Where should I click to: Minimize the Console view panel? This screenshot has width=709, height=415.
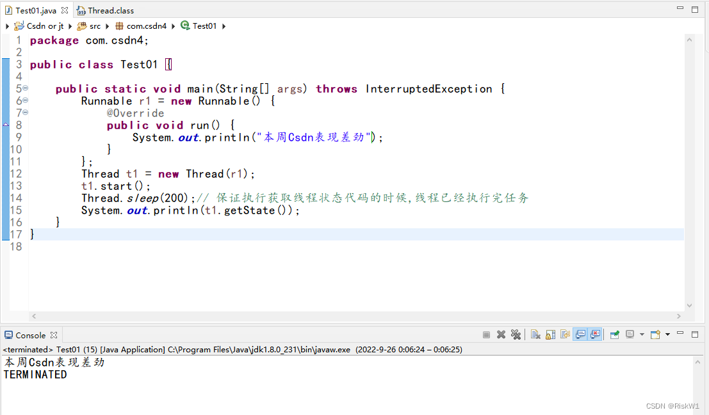pyautogui.click(x=680, y=333)
